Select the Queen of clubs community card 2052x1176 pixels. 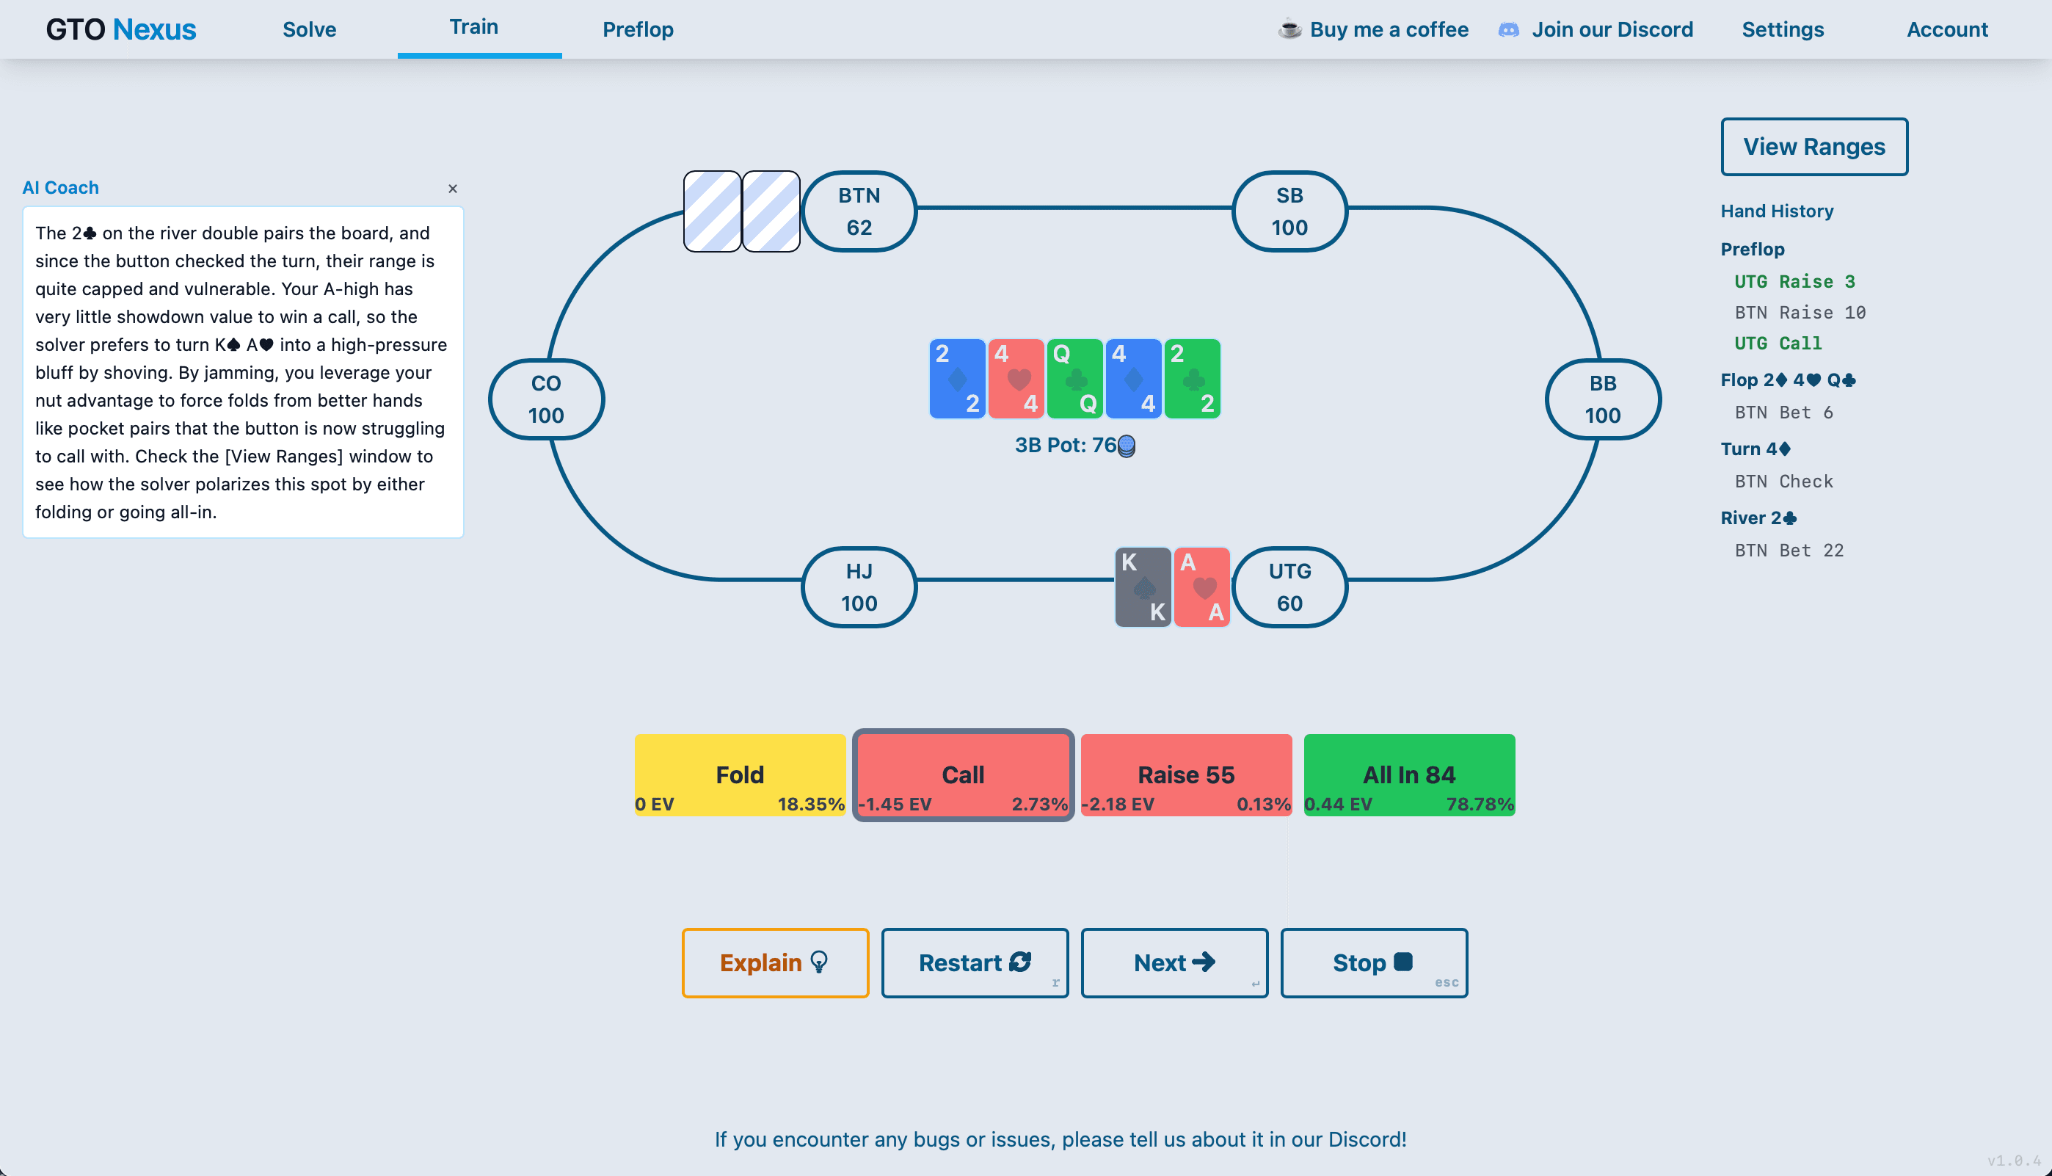[1074, 378]
